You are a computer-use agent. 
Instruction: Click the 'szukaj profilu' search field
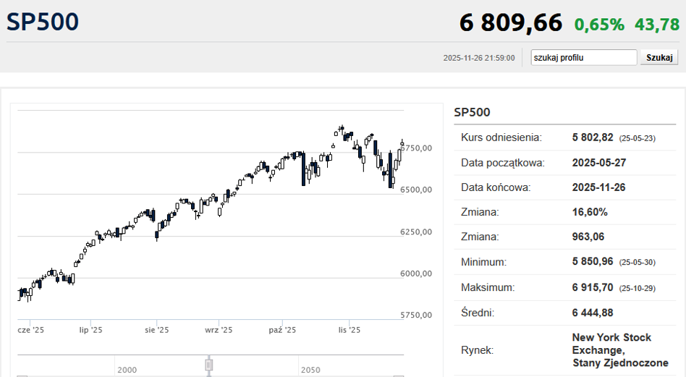(583, 58)
